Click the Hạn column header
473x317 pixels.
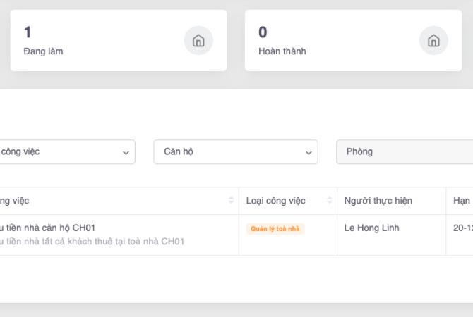pyautogui.click(x=461, y=201)
